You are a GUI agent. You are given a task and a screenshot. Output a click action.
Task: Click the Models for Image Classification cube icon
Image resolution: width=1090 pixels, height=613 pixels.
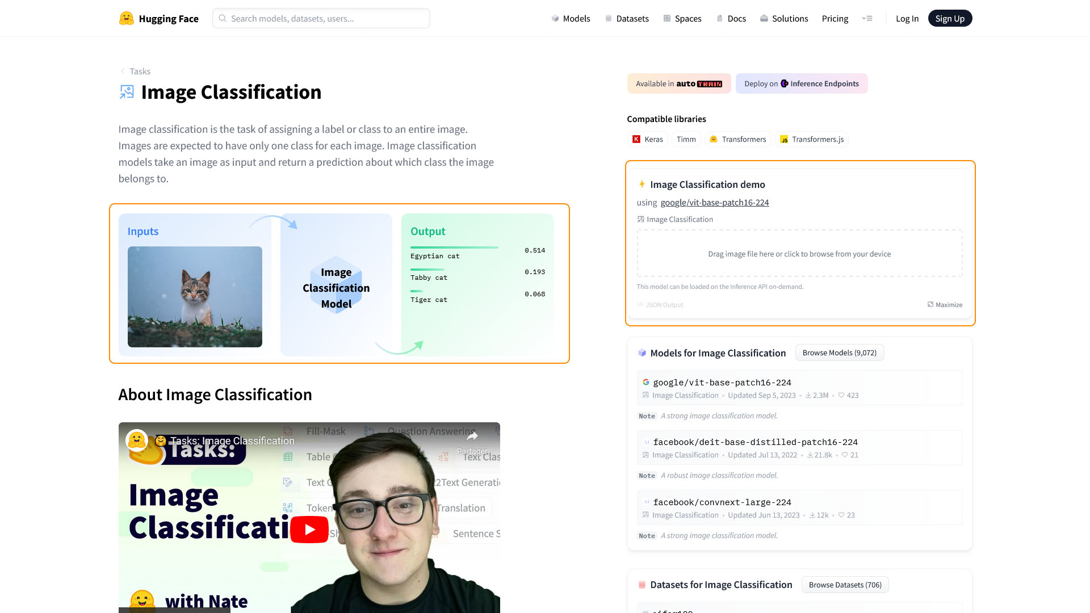tap(642, 353)
